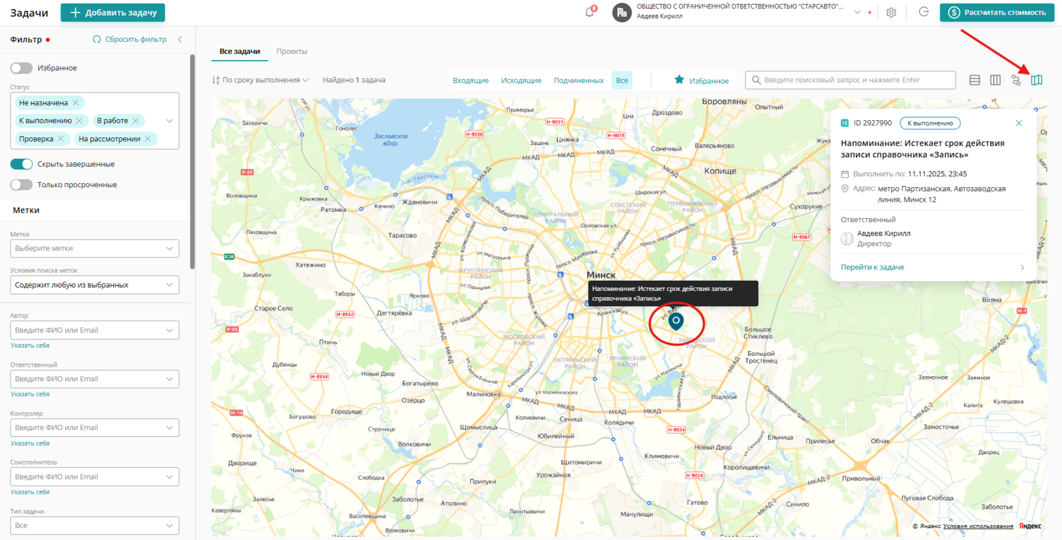The width and height of the screenshot is (1062, 540).
Task: Remove the К выполнению status tag
Action: 79,121
